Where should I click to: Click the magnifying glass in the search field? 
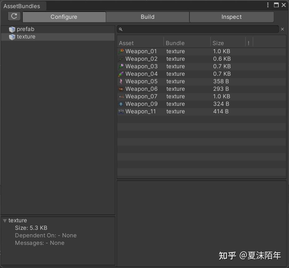tap(120, 29)
